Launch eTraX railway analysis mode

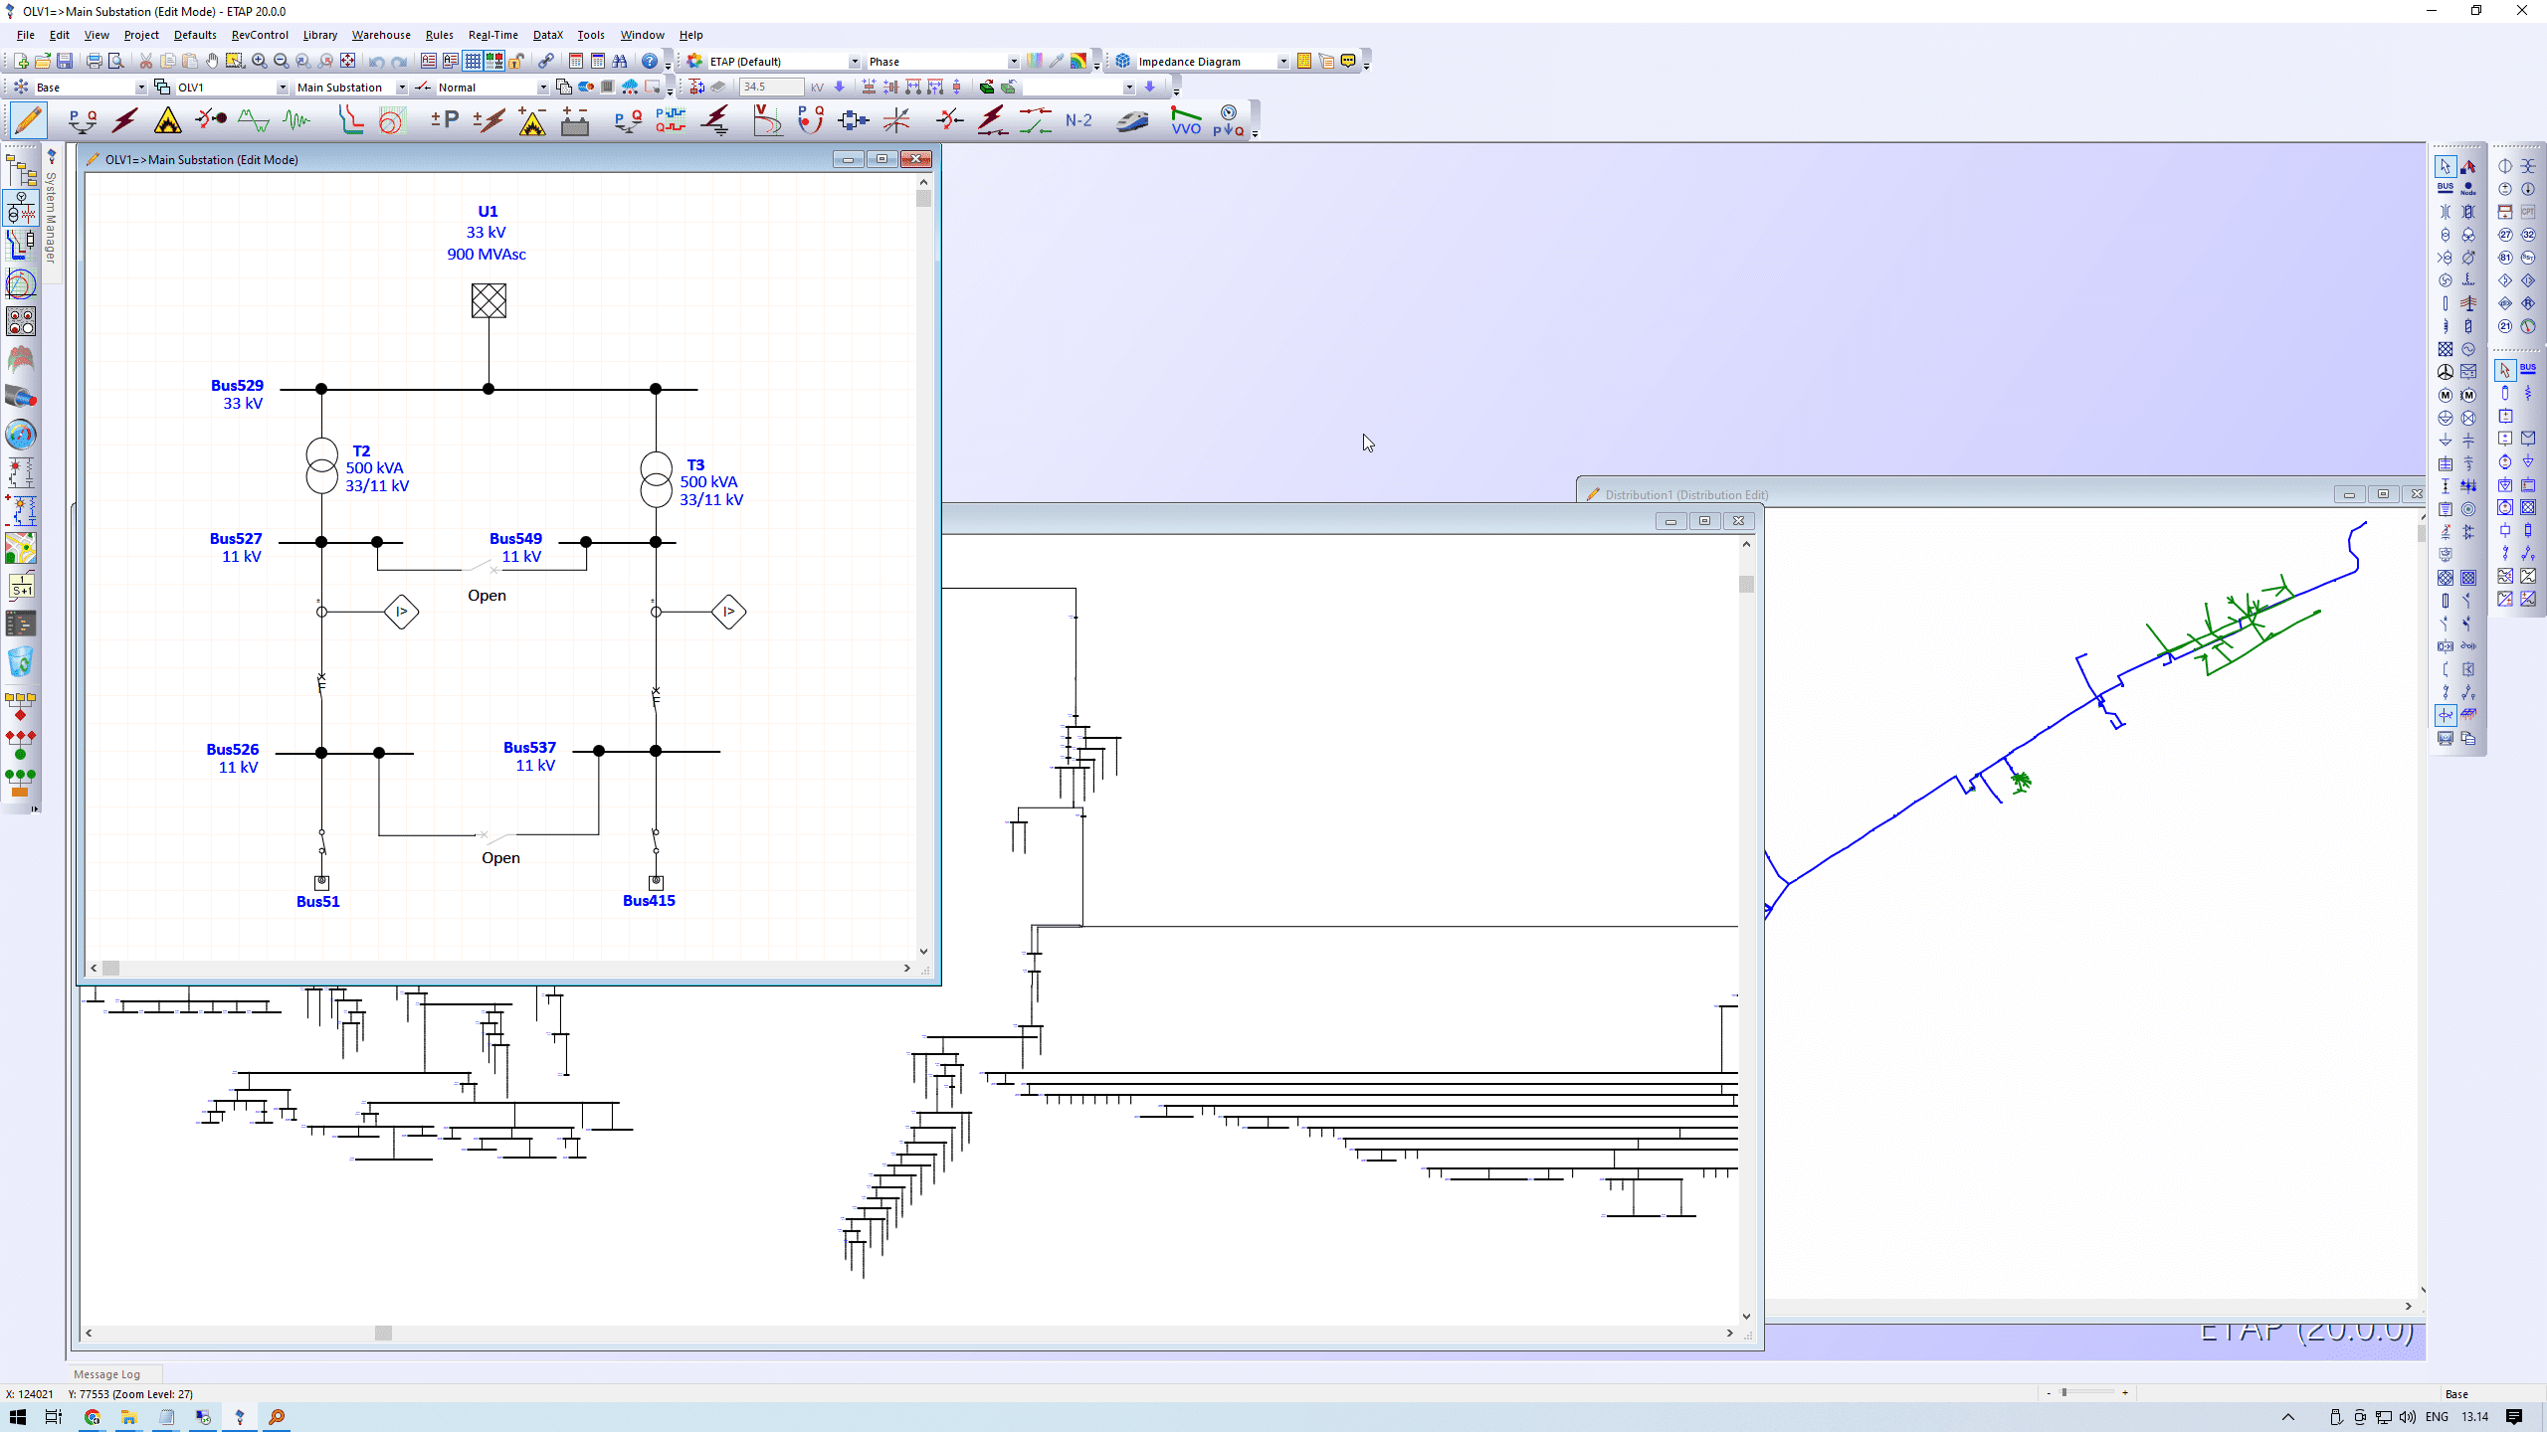1132,120
